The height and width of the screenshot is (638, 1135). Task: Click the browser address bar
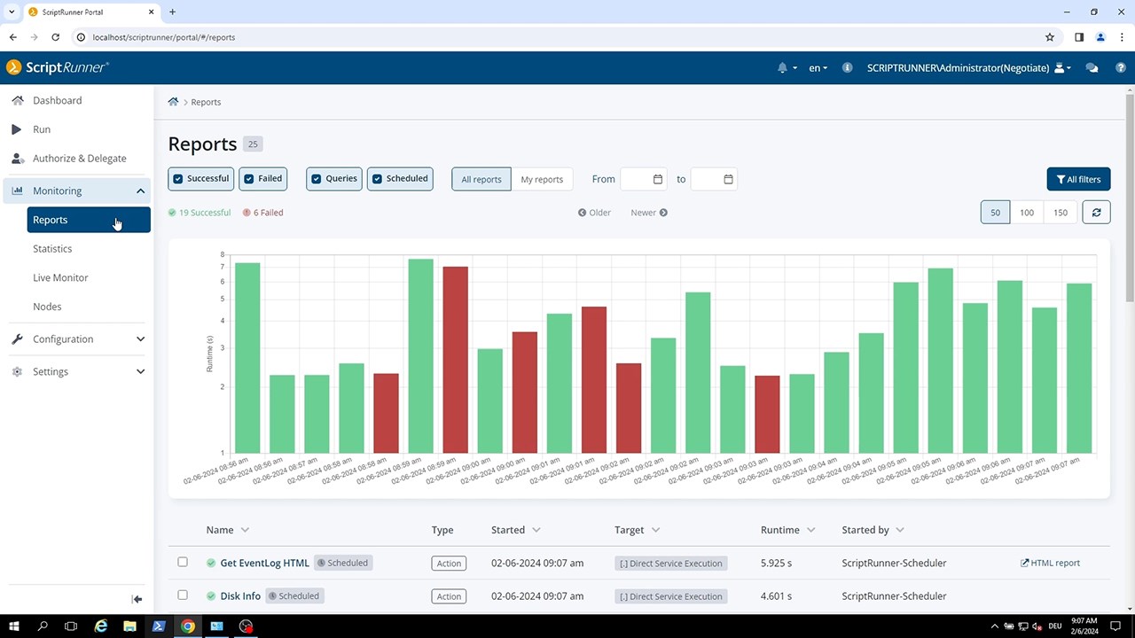click(559, 37)
